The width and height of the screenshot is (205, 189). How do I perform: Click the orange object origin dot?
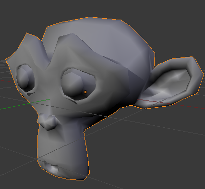[x=85, y=92]
